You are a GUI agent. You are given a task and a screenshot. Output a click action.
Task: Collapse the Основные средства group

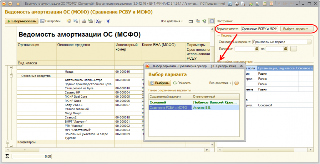[x=11, y=76]
